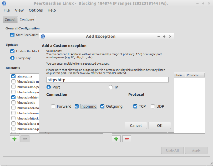Confirm exception with OK button
213x166 pixels.
click(x=160, y=125)
